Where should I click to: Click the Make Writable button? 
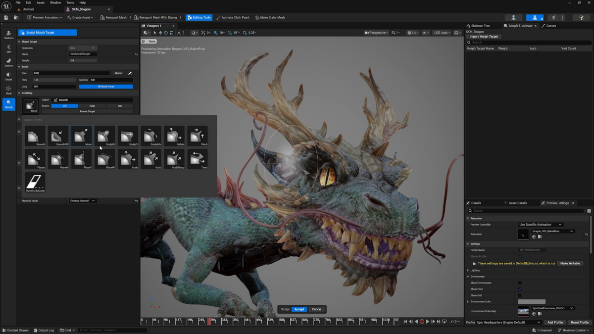570,263
